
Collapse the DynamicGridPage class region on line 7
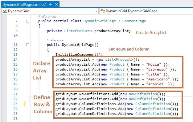tap(27, 21)
